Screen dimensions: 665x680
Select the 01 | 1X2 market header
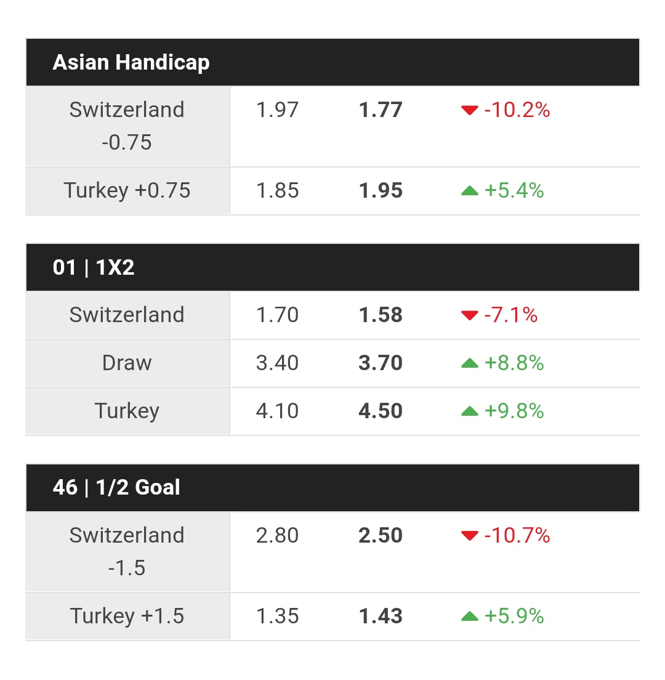tap(94, 267)
